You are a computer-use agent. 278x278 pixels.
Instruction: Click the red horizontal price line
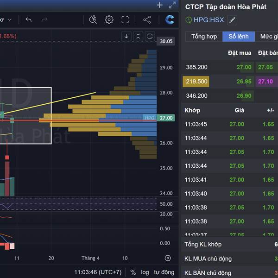pyautogui.click(x=78, y=120)
